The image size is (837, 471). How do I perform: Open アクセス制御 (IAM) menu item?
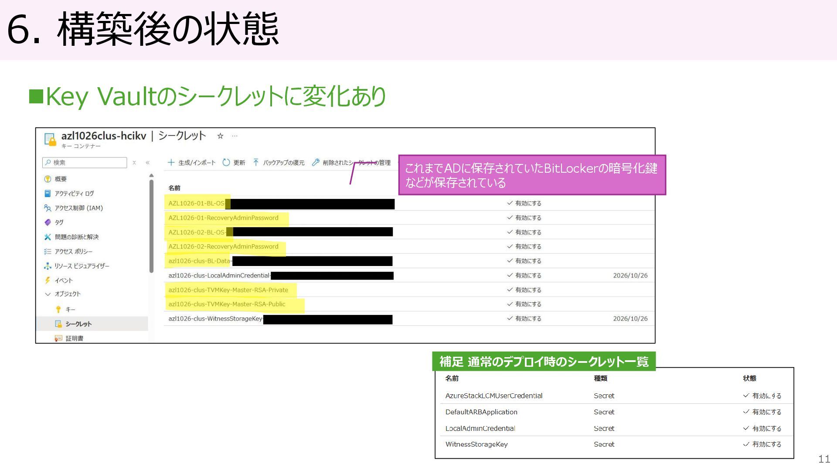pyautogui.click(x=78, y=208)
